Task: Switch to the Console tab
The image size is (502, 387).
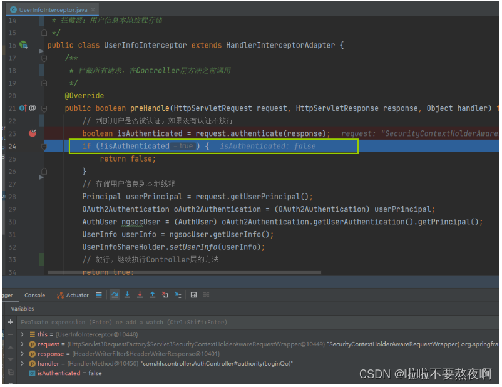Action: tap(34, 296)
